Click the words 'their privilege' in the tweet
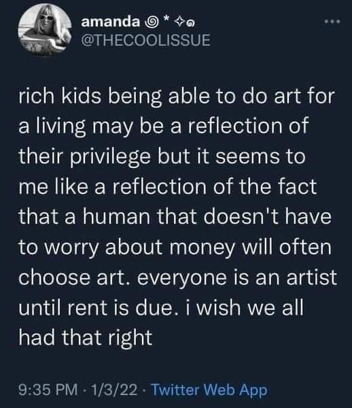The height and width of the screenshot is (408, 352). tap(84, 158)
